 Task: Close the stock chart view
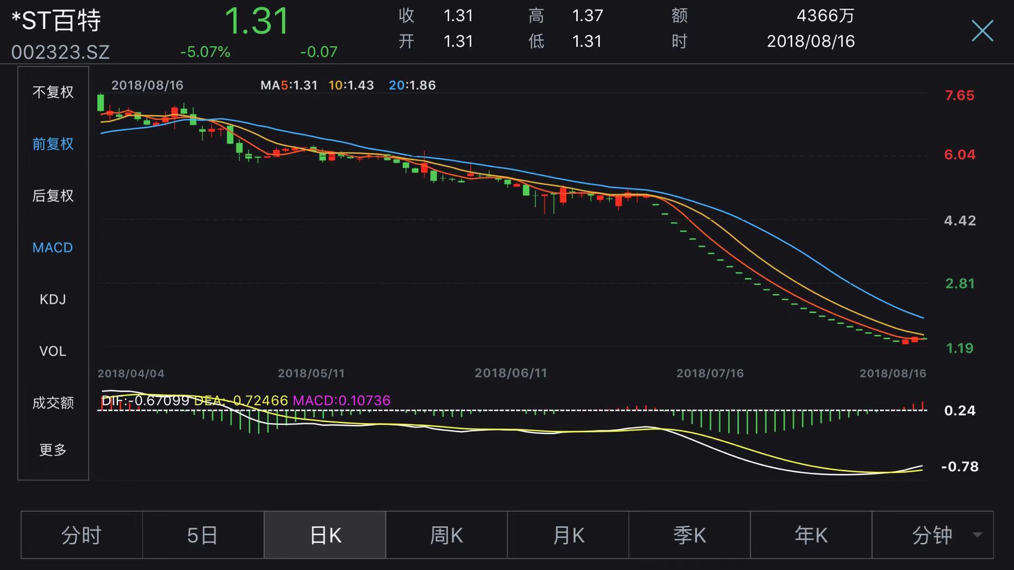(982, 31)
